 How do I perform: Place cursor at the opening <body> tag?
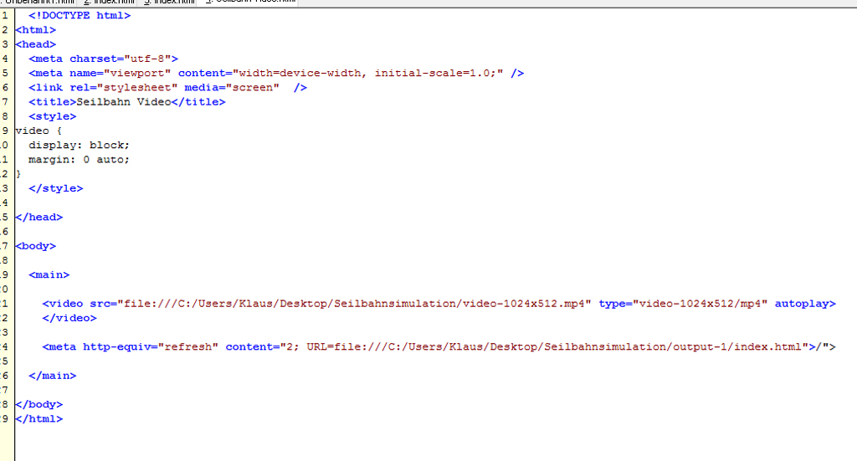coord(36,246)
